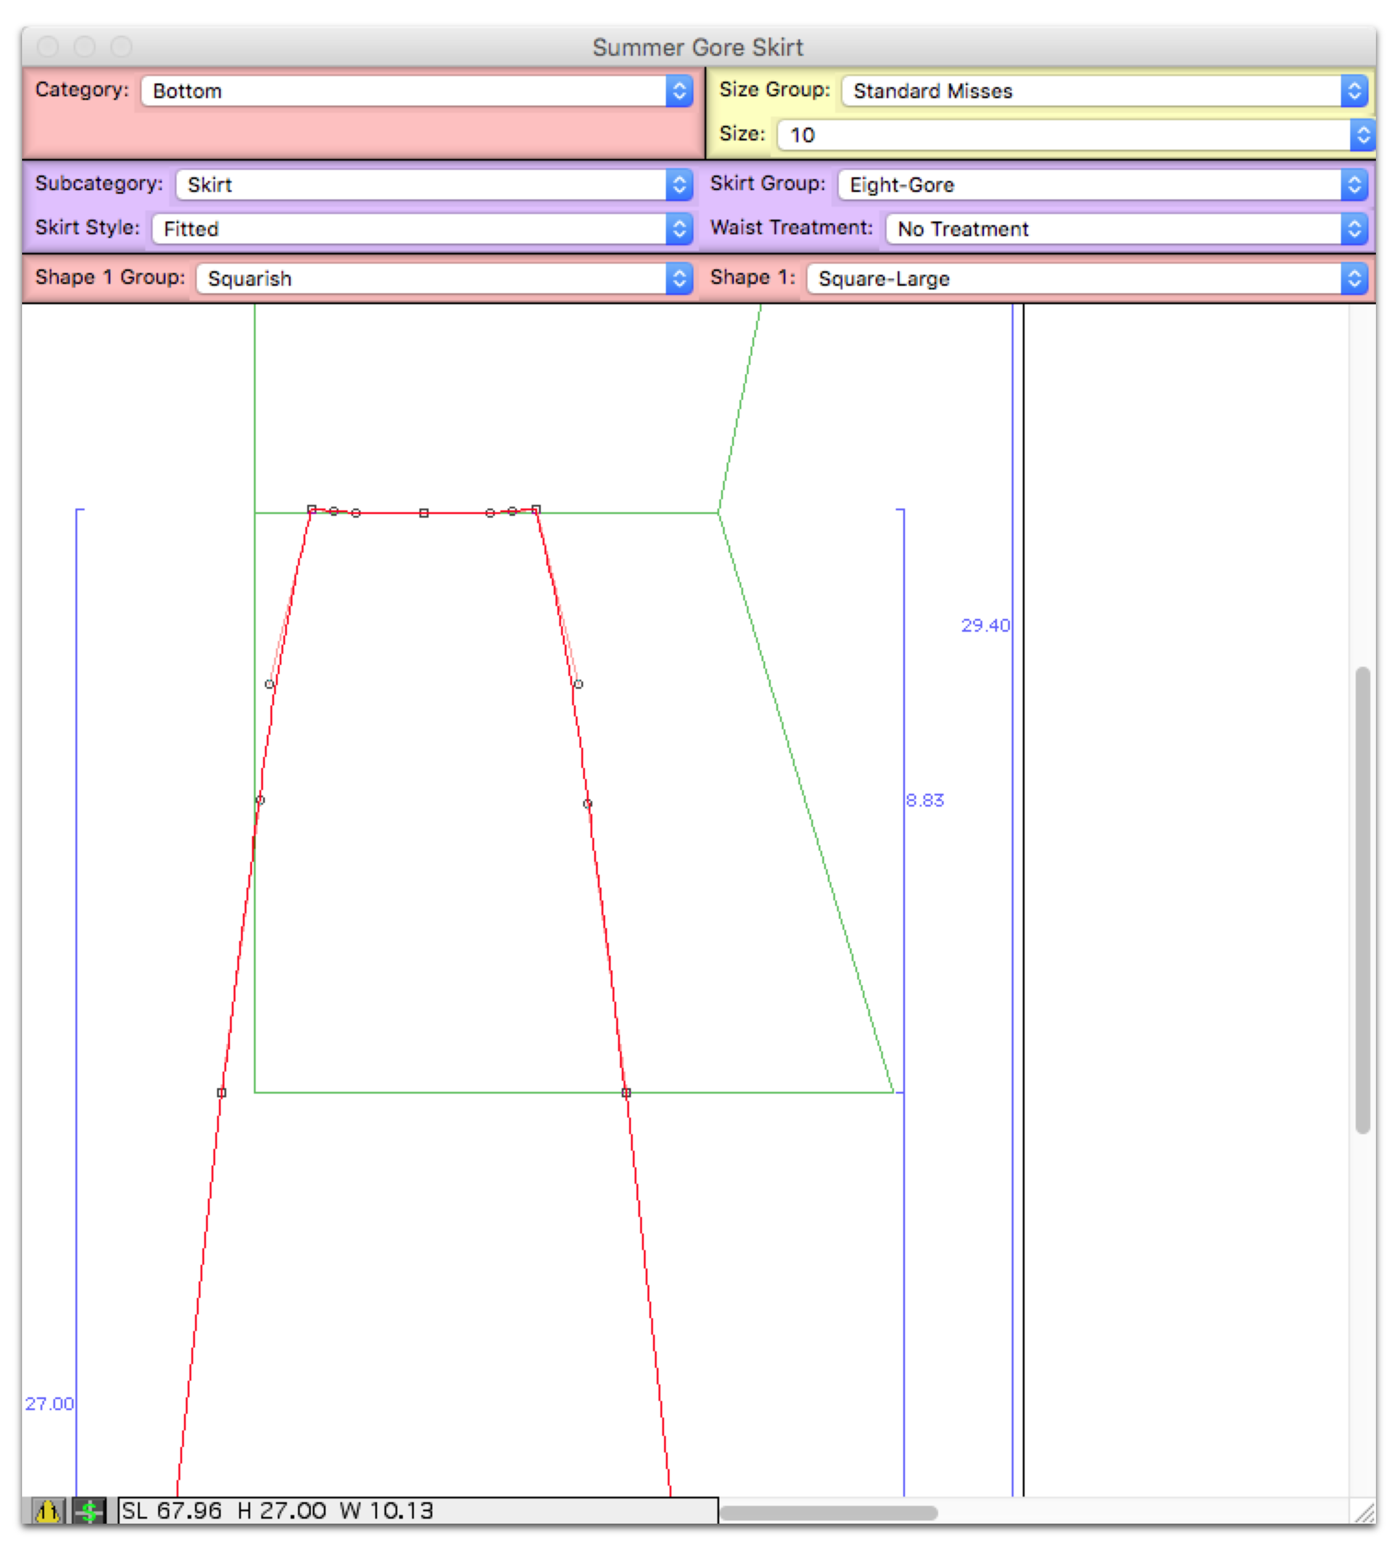Open the Subcategory dropdown showing Skirt
This screenshot has width=1398, height=1550.
coord(434,185)
